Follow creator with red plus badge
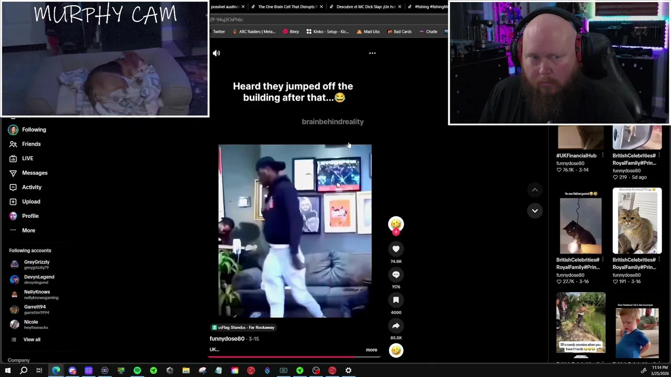The image size is (671, 377). [396, 232]
